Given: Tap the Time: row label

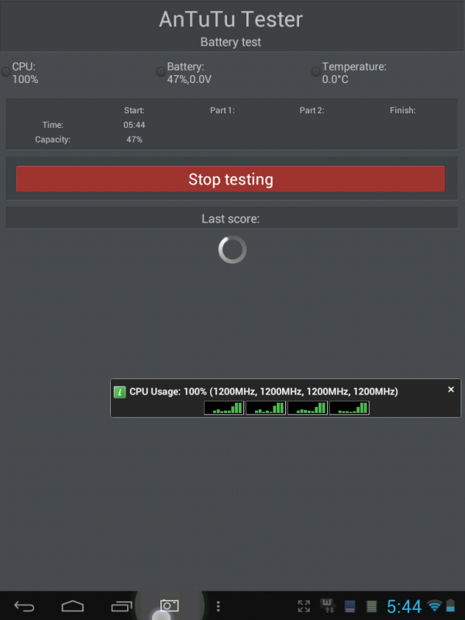Looking at the screenshot, I should pyautogui.click(x=53, y=125).
